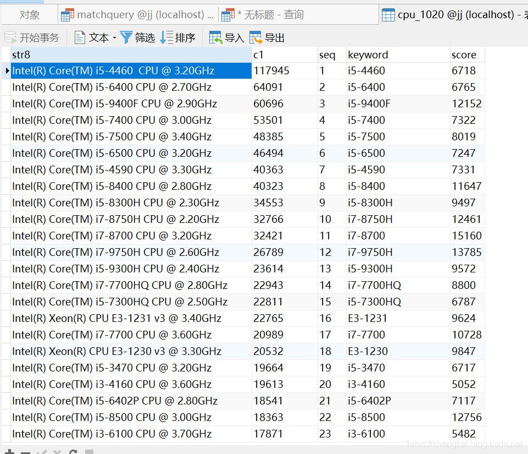Select the i7-7700HQ CPU @ 2.80GHz str8 cell

131,286
